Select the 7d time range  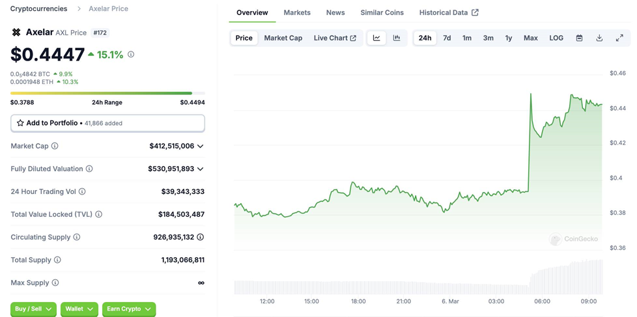pos(447,38)
